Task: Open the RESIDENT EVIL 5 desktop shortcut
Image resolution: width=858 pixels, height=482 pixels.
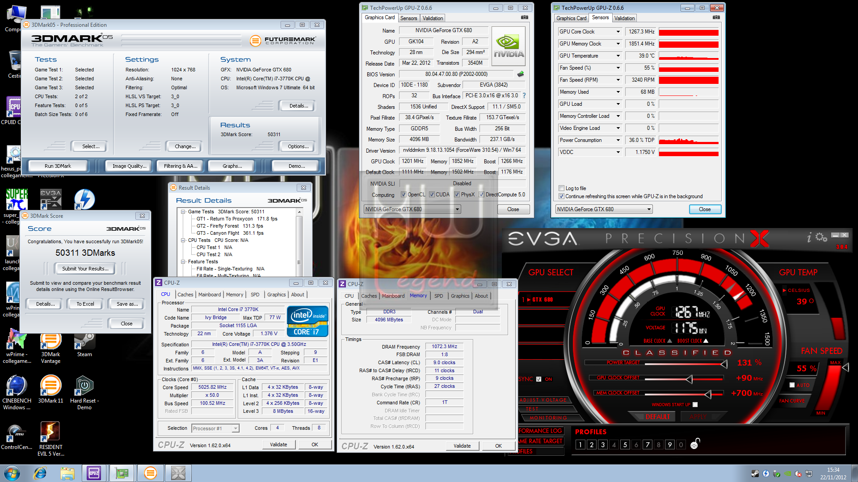Action: point(50,439)
